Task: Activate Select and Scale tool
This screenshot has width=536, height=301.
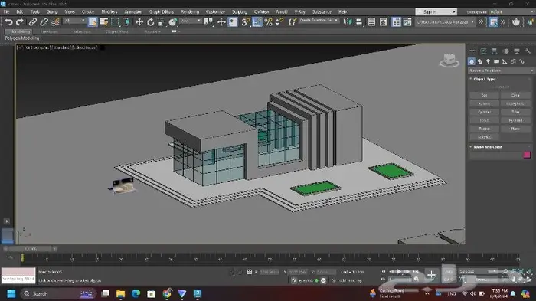Action: tap(162, 22)
